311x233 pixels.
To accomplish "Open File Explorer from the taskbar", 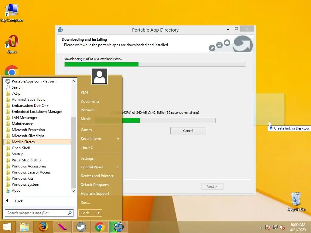I will [24, 227].
